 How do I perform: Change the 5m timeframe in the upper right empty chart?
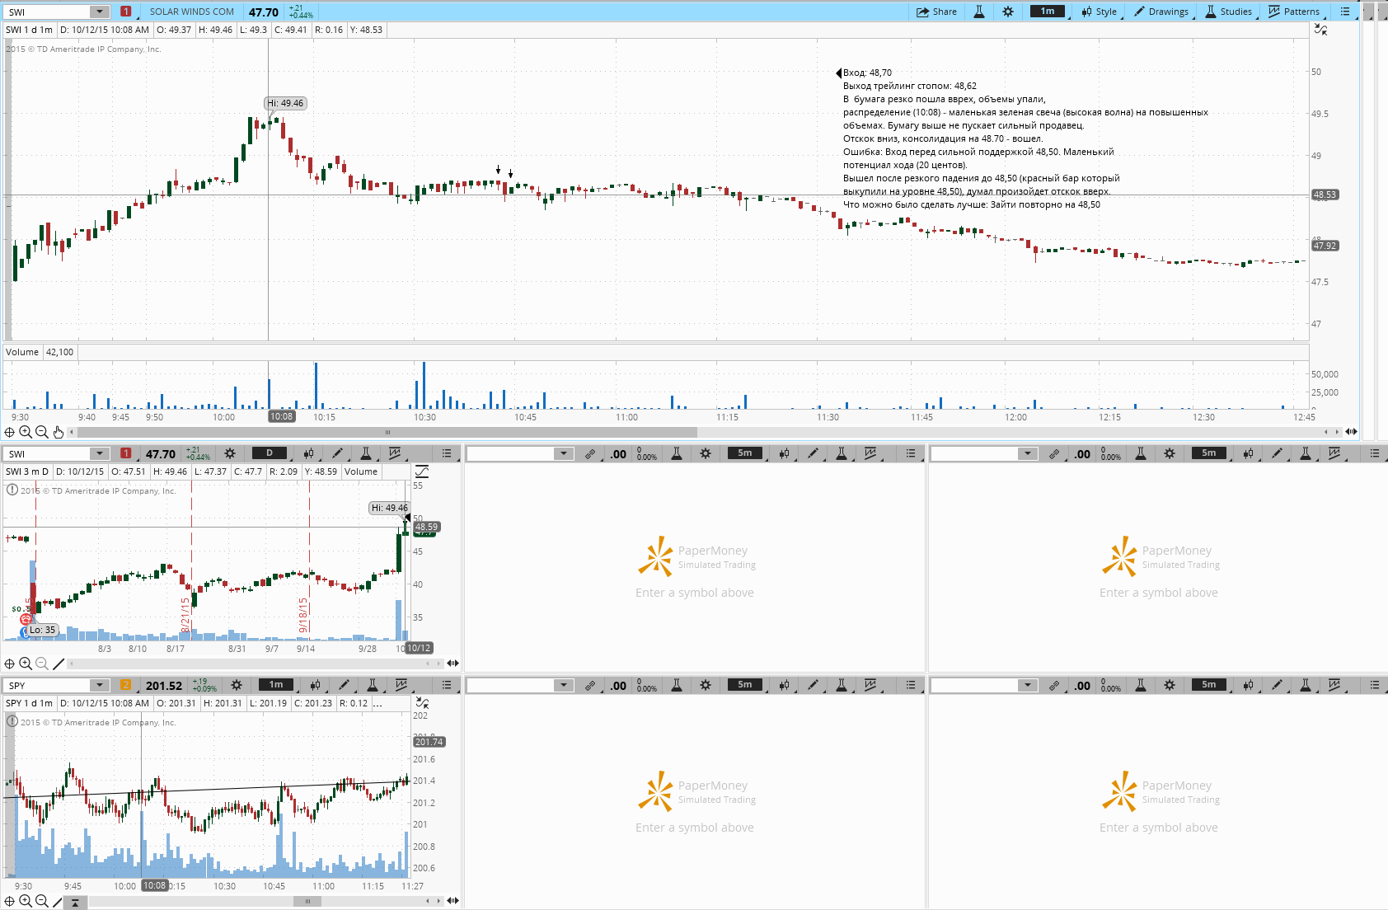point(1209,453)
